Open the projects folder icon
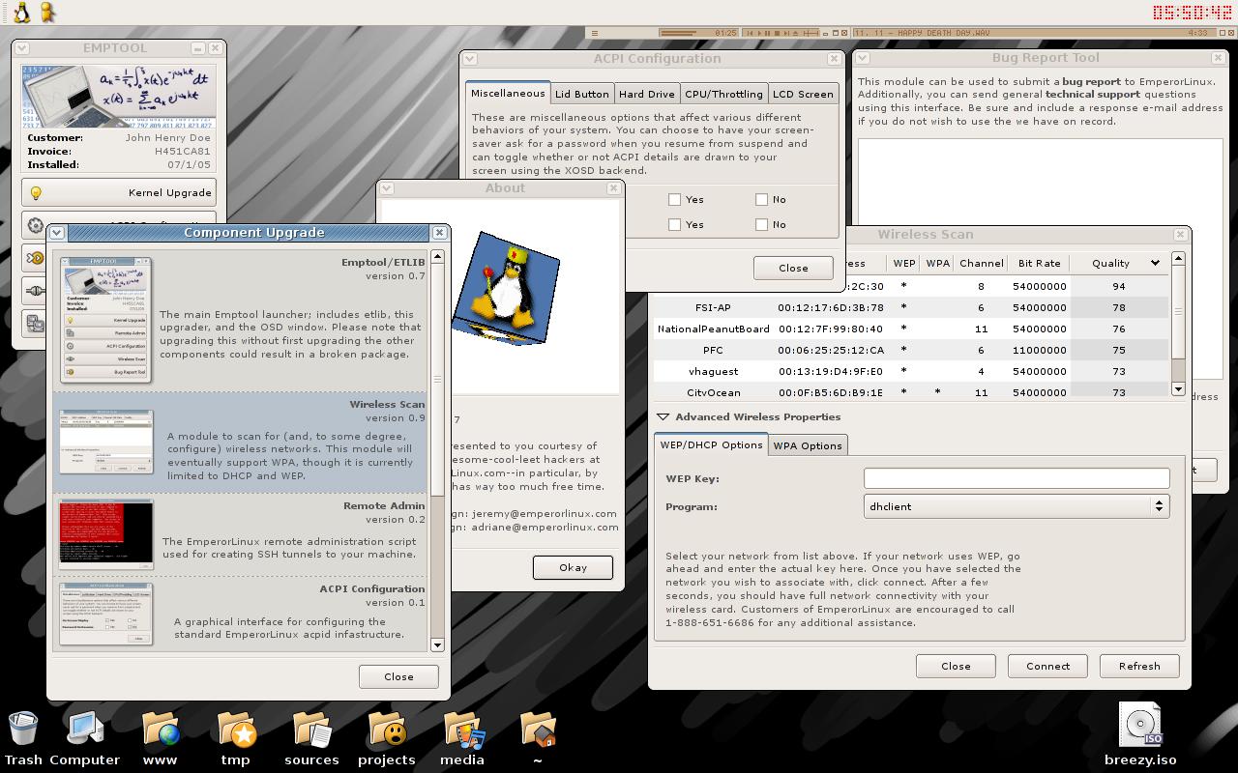Image resolution: width=1238 pixels, height=773 pixels. click(387, 730)
